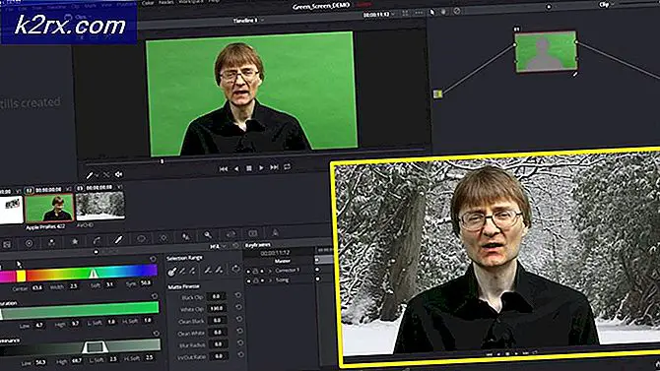Open the Color menu
Screen dimensions: 660x371
(148, 3)
